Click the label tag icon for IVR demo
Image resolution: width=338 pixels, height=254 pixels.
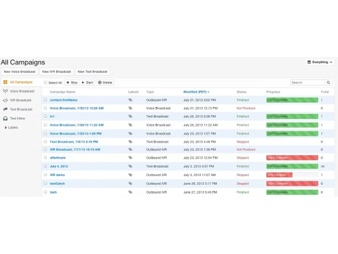pos(130,175)
